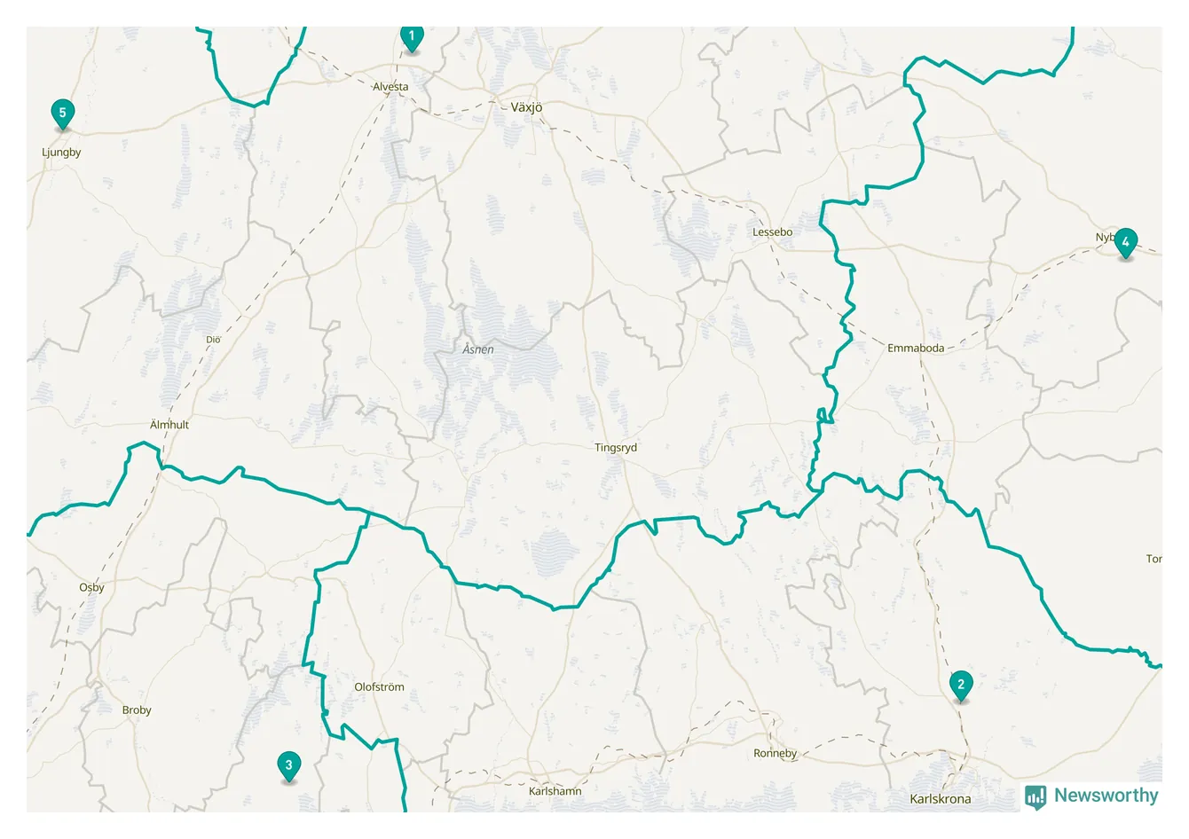Click the Alvesta town label
The height and width of the screenshot is (839, 1189).
[x=390, y=87]
